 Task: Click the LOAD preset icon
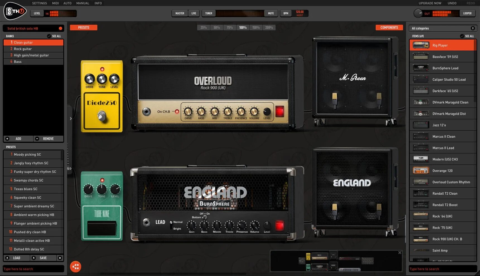pyautogui.click(x=7, y=258)
